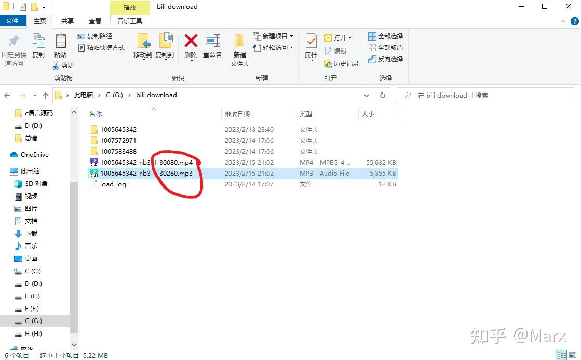
Task: Open the Copy to (复制到) menu
Action: coord(165,47)
